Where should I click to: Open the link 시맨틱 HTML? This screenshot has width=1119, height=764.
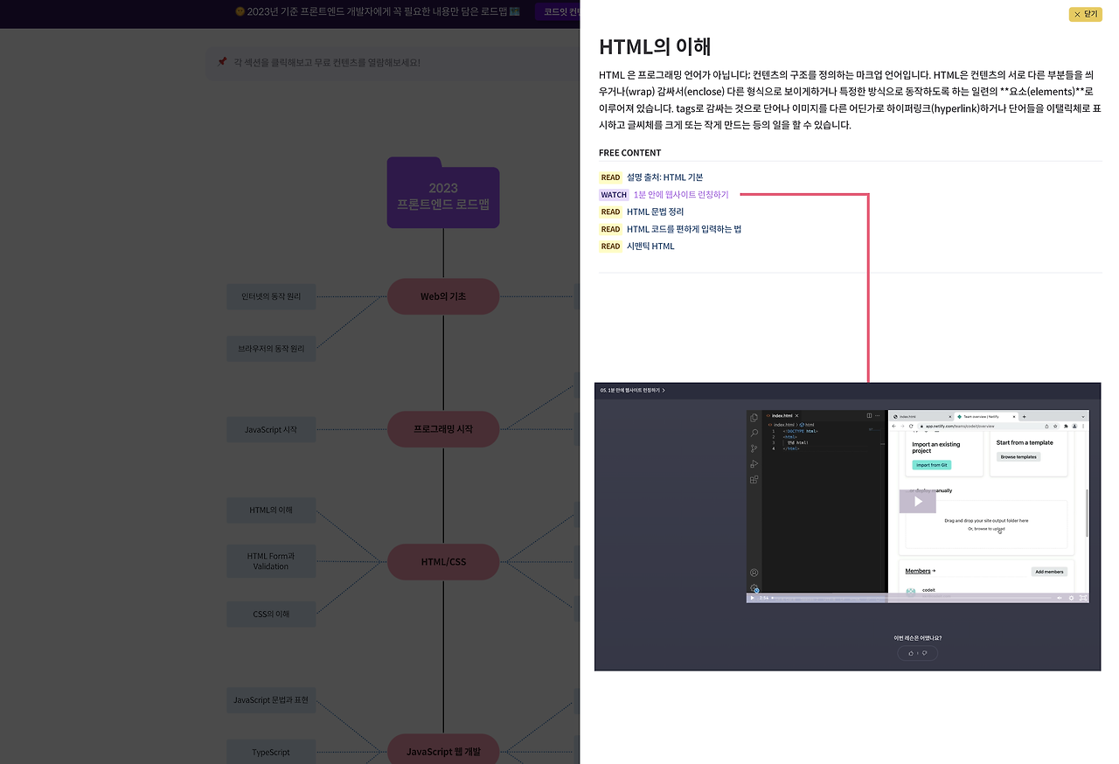pos(650,246)
